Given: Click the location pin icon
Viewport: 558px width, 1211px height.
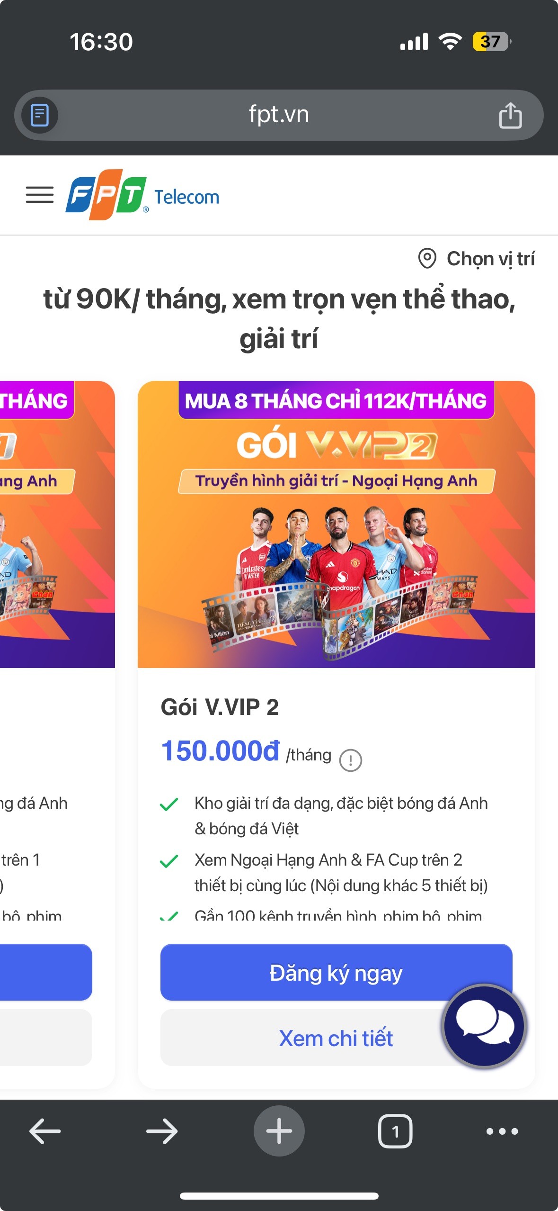Looking at the screenshot, I should pyautogui.click(x=427, y=259).
